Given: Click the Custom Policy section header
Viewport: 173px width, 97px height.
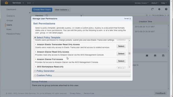Looking at the screenshot, I should point(82,75).
